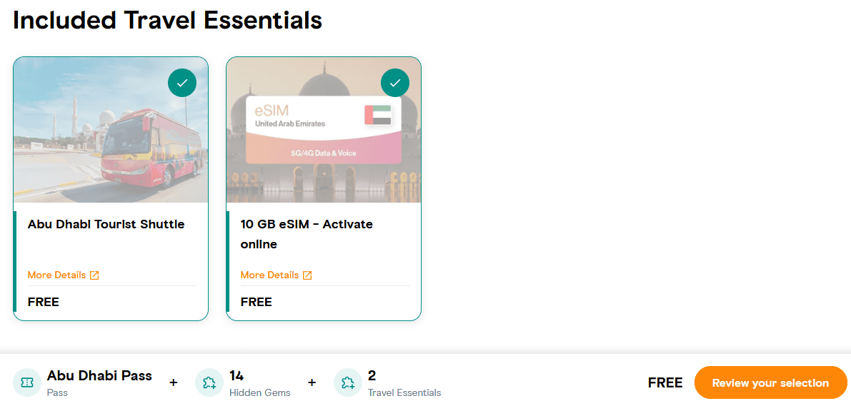Click external link icon on eSIM card

pos(307,275)
